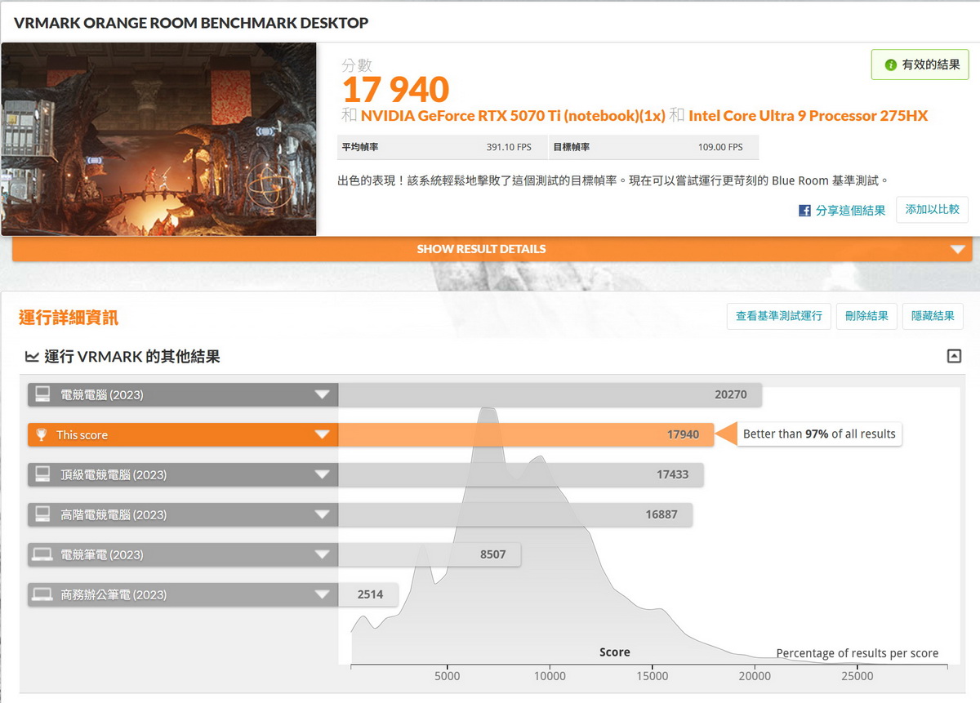Hide the result with 隱藏結果 button
The image size is (980, 703).
click(933, 316)
